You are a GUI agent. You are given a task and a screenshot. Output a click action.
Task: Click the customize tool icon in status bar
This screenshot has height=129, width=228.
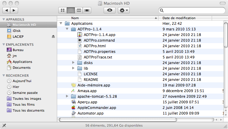tap(4, 125)
